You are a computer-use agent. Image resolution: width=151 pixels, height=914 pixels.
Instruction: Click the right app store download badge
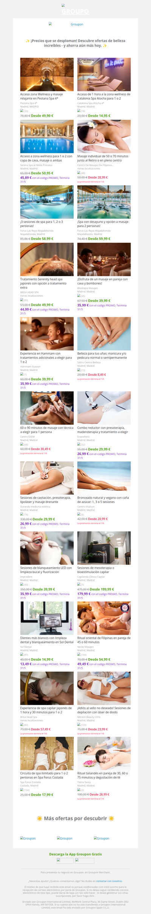[85, 861]
